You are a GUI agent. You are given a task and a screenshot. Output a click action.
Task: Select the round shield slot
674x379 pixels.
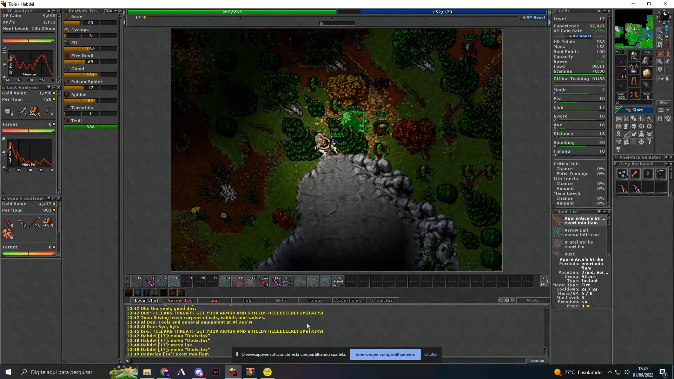coord(647,73)
